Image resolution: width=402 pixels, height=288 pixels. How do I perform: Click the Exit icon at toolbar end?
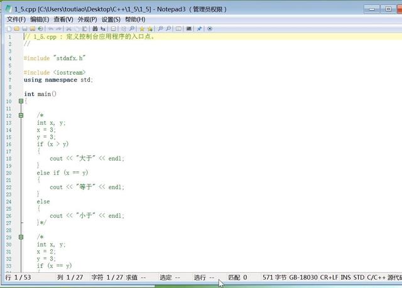tap(210, 29)
